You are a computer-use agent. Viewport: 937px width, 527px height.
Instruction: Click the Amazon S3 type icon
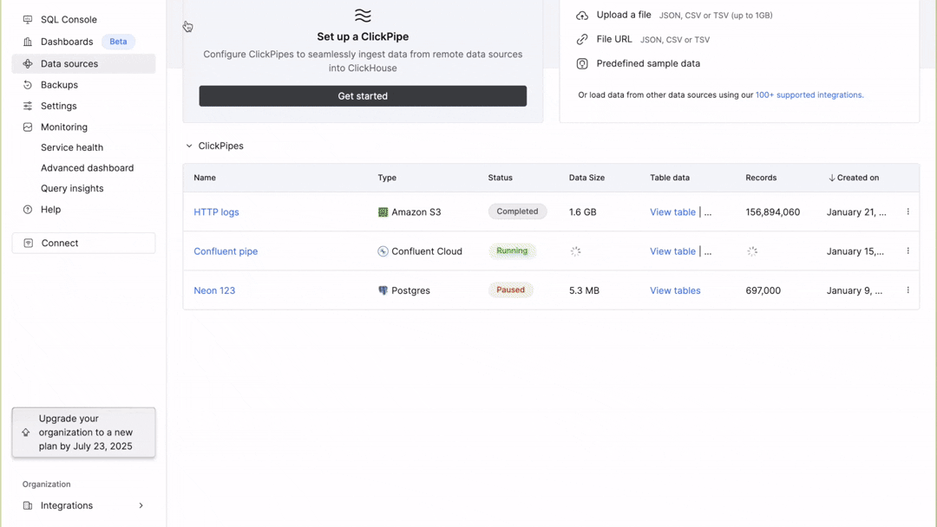click(383, 212)
